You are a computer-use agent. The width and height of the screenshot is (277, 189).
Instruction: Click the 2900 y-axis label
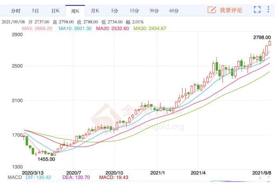pos(17,34)
